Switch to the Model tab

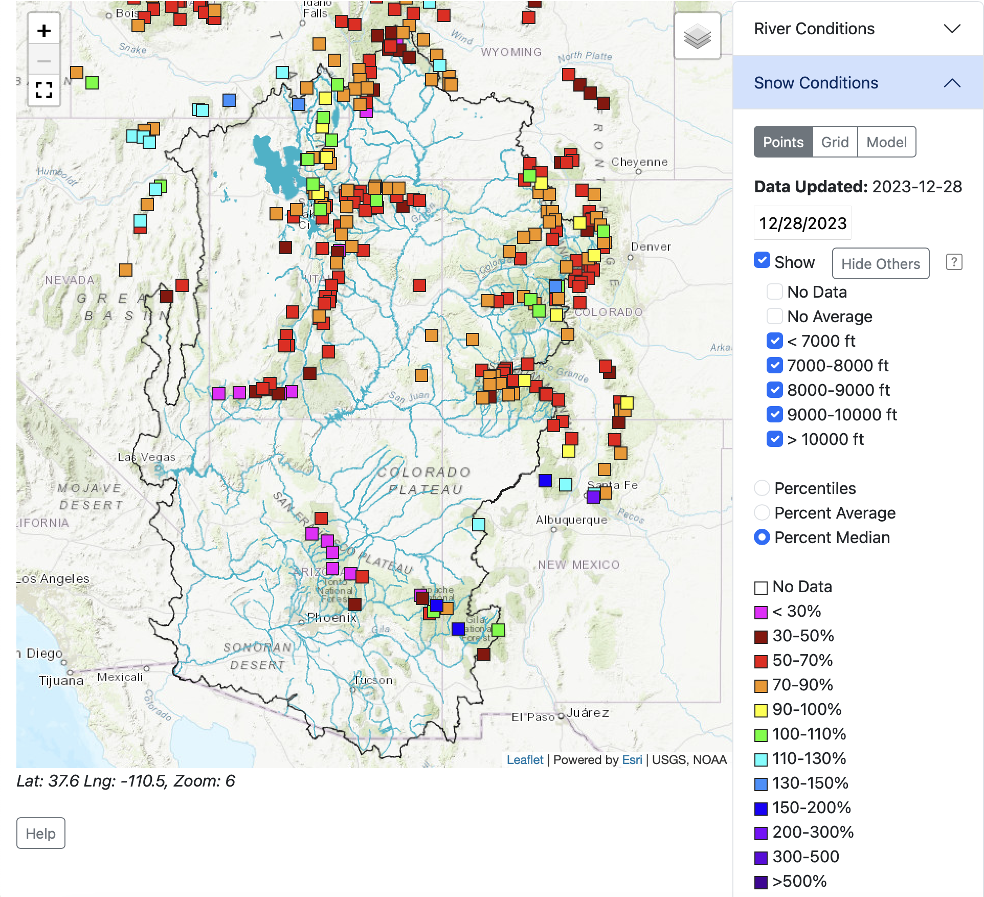(x=886, y=142)
